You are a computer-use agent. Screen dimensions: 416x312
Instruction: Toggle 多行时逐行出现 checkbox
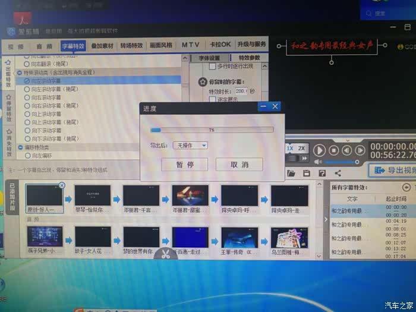[212, 67]
